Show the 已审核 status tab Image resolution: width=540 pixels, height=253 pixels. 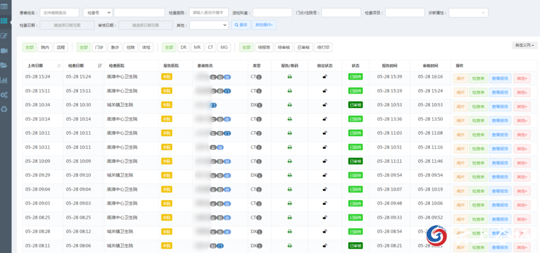click(304, 48)
